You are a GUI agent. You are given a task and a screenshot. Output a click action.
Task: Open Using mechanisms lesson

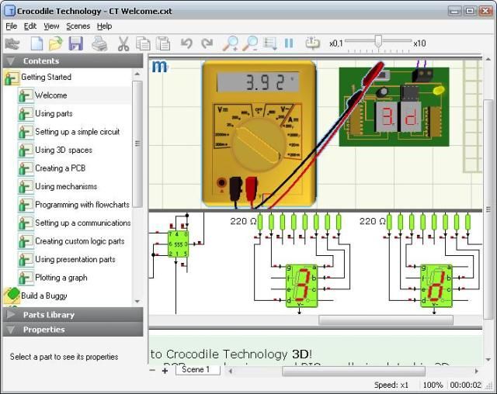pos(66,186)
